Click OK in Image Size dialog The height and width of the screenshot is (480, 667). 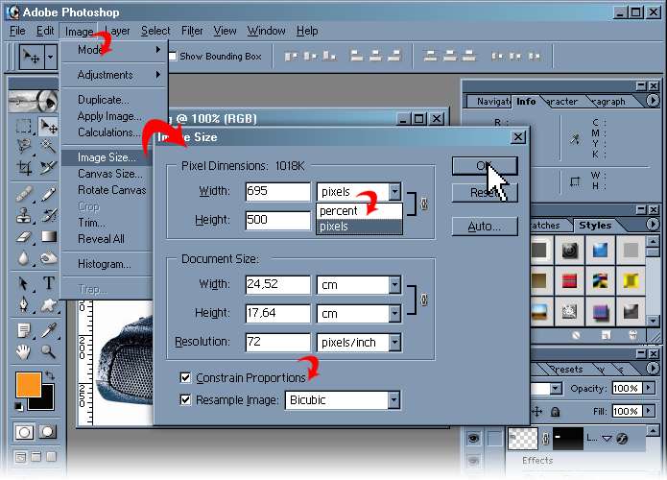tap(485, 165)
